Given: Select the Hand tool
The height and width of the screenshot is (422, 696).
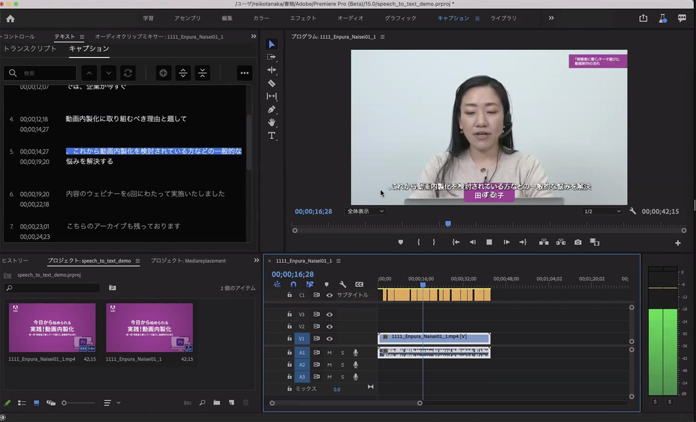Looking at the screenshot, I should tap(271, 122).
